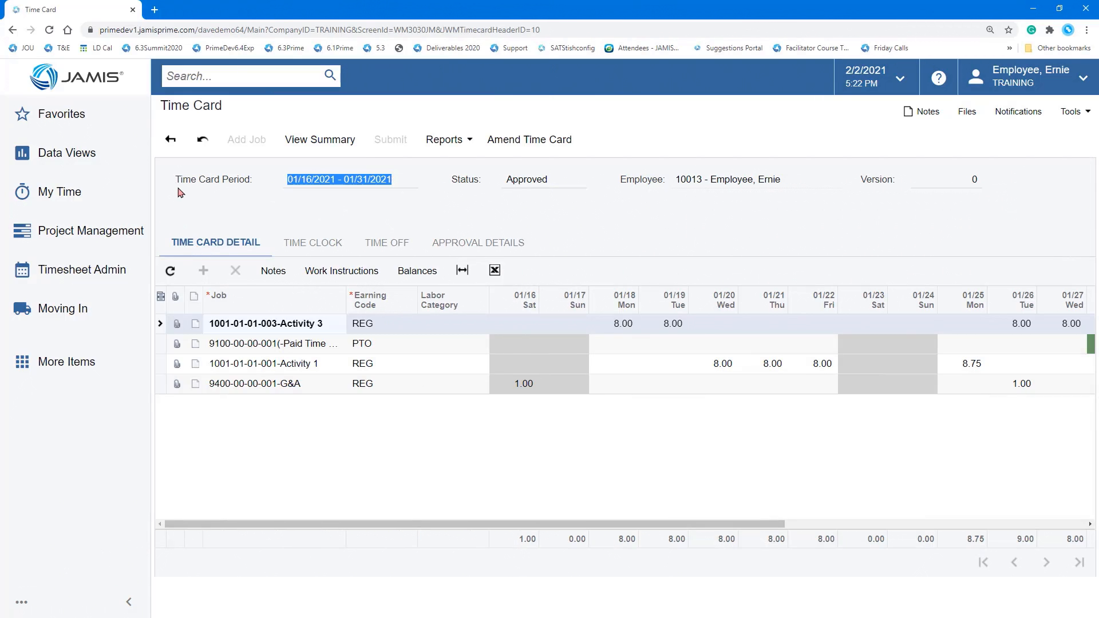Expand the Employee, Ernie account chevron
1099x618 pixels.
tap(1083, 77)
